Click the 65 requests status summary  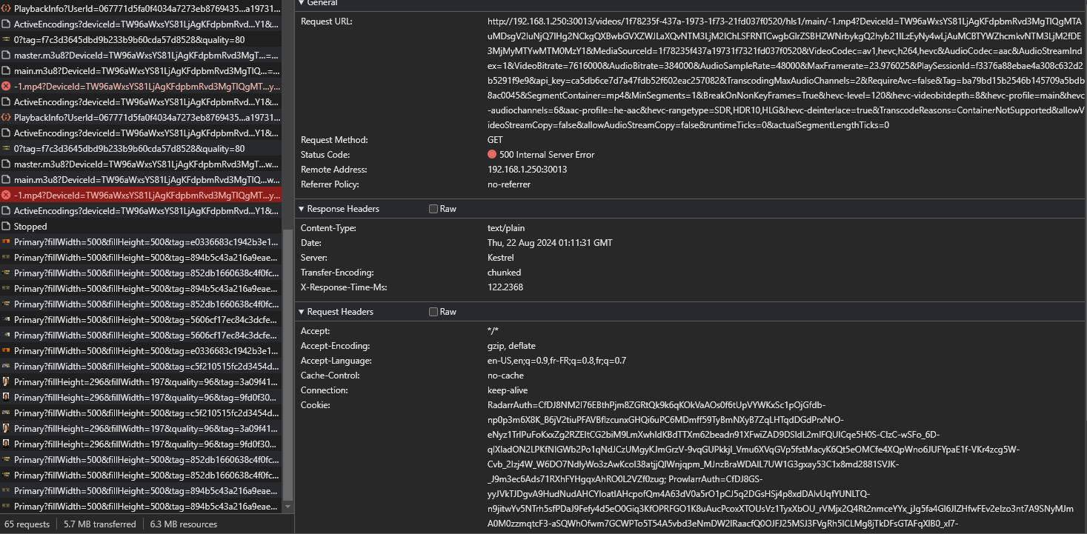[27, 524]
